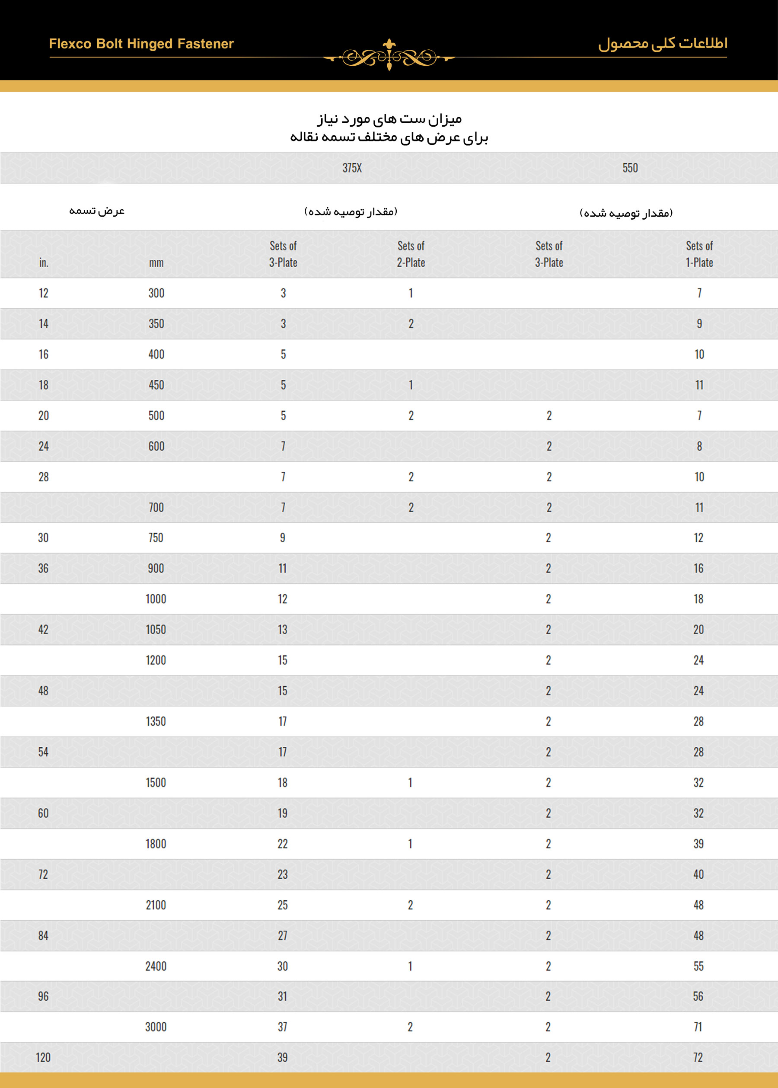Select the 375X column group header
778x1088 pixels.
[x=352, y=168]
